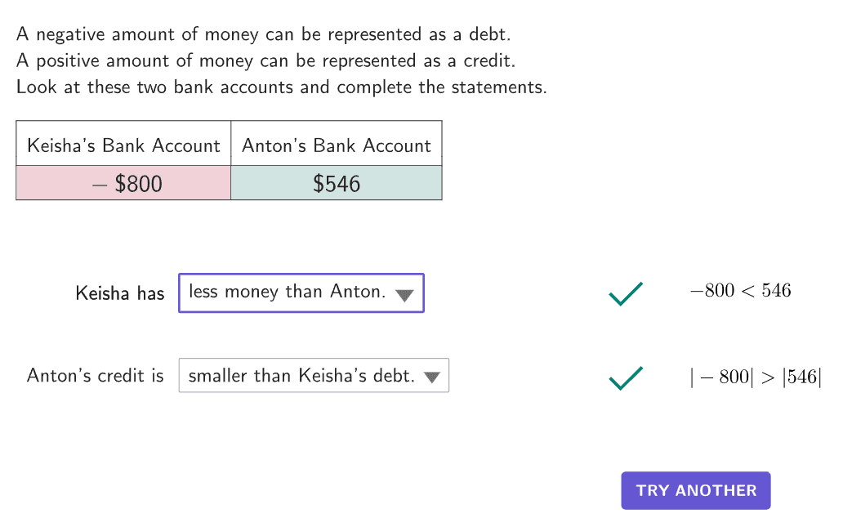This screenshot has height=527, width=843.
Task: Select the green $546 table cell
Action: click(336, 184)
